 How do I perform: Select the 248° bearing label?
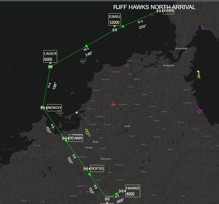(x=89, y=54)
